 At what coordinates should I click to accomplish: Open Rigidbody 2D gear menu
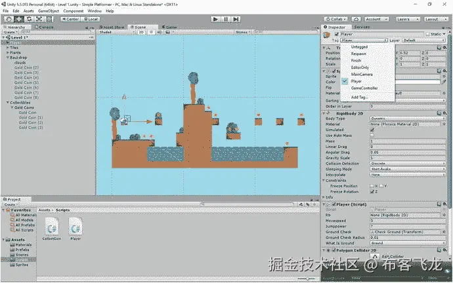pyautogui.click(x=444, y=113)
